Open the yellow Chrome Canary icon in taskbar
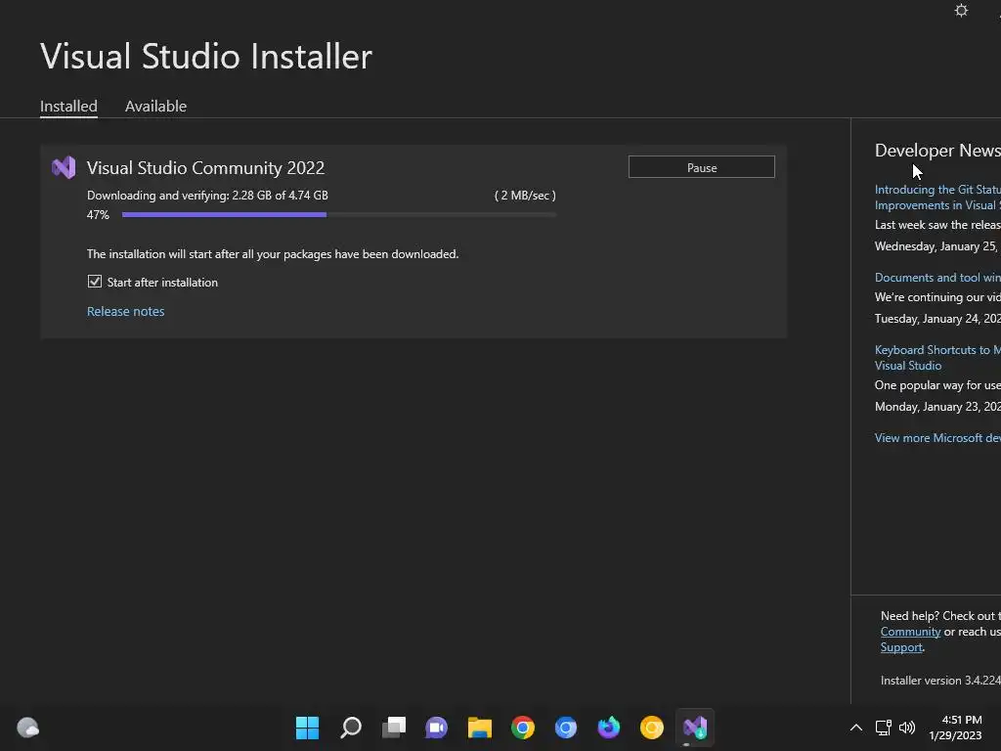The width and height of the screenshot is (1001, 751). (x=652, y=728)
